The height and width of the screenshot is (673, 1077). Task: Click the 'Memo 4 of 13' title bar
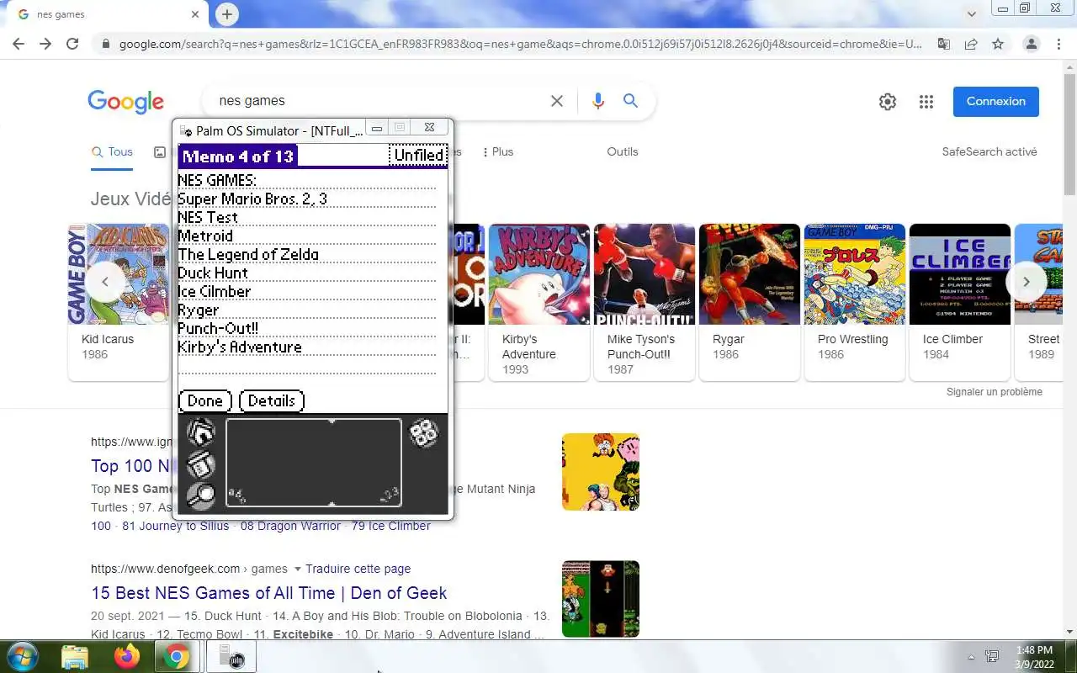pyautogui.click(x=237, y=156)
